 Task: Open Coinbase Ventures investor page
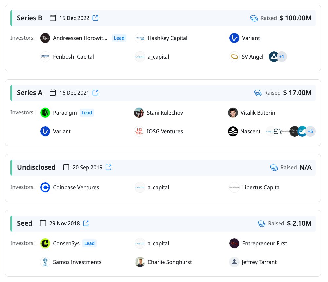click(x=76, y=187)
